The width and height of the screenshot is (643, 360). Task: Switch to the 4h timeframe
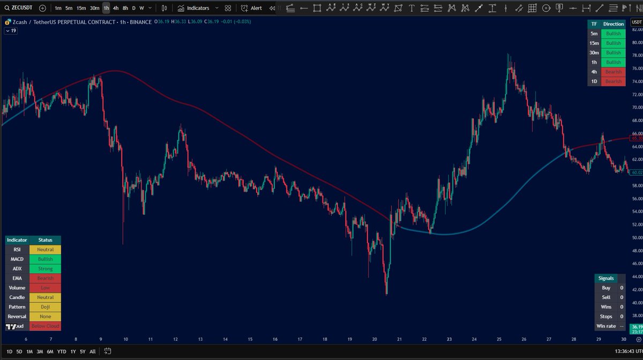116,8
